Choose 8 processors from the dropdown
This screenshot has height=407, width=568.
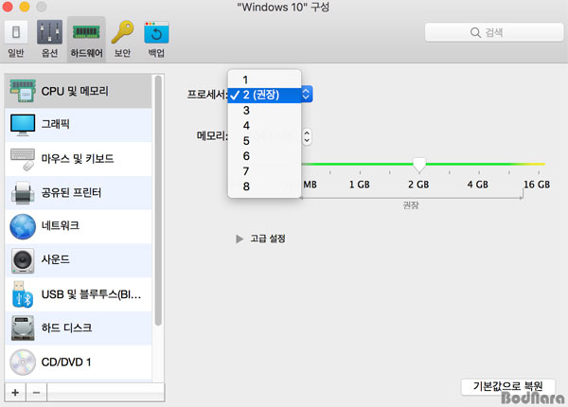tap(264, 186)
